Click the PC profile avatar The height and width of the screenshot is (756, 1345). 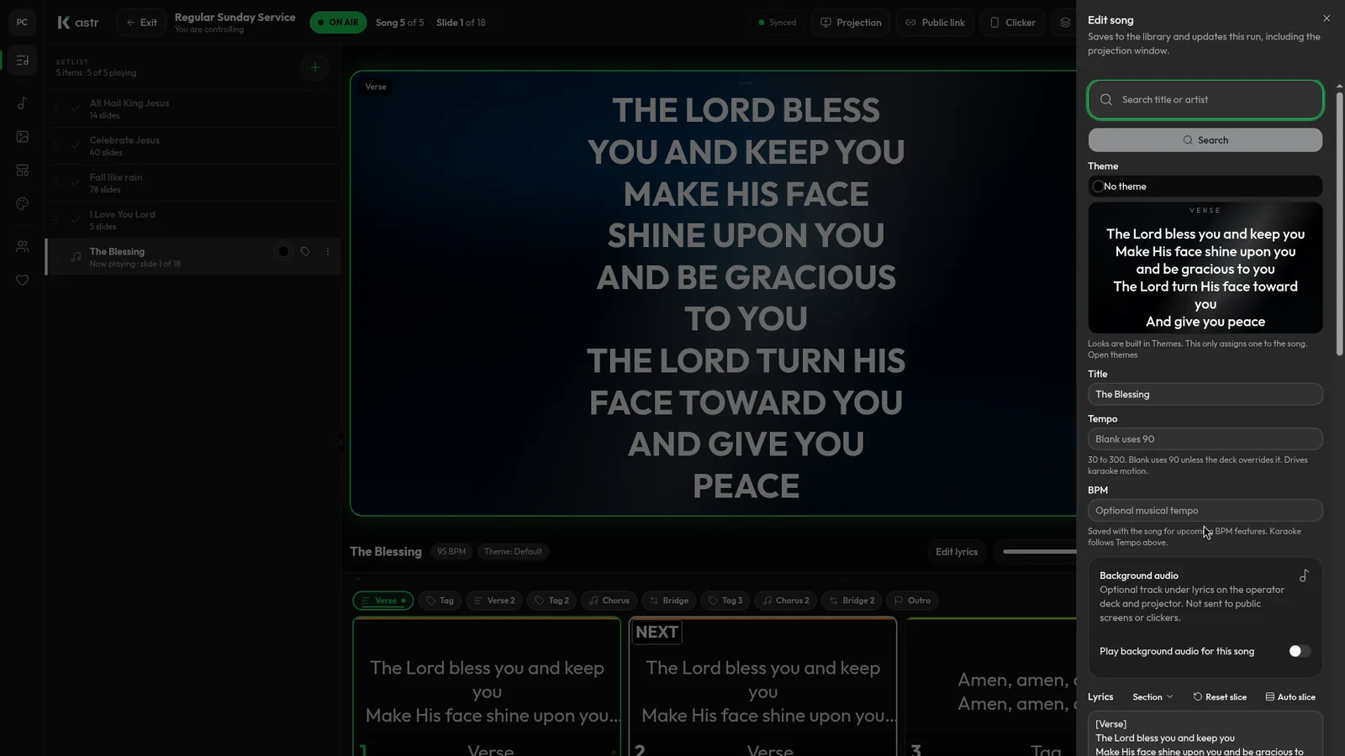[x=23, y=23]
